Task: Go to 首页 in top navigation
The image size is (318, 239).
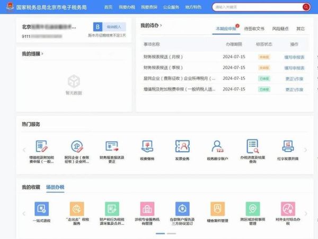Action: [108, 7]
